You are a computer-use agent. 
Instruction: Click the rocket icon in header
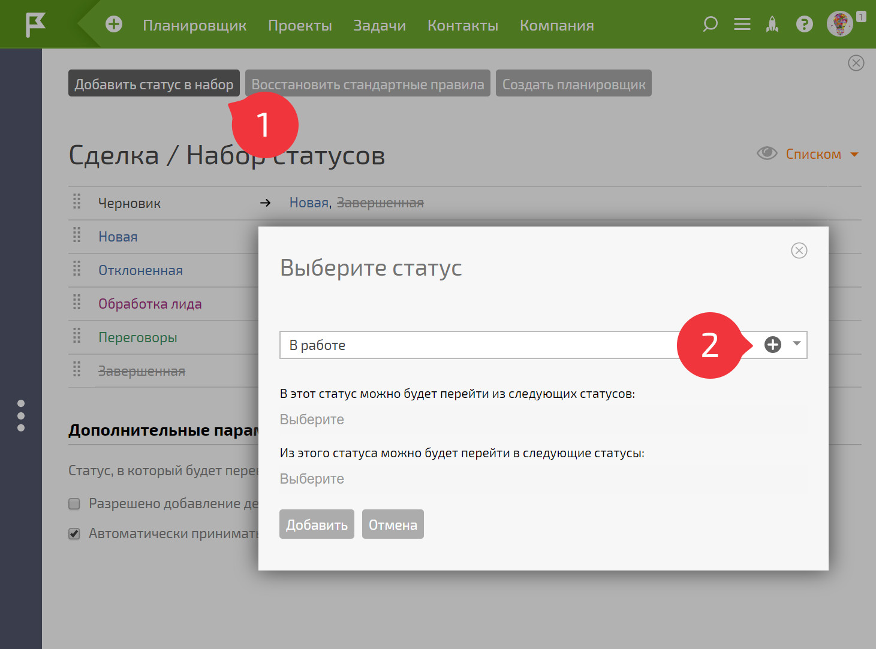[x=772, y=25]
